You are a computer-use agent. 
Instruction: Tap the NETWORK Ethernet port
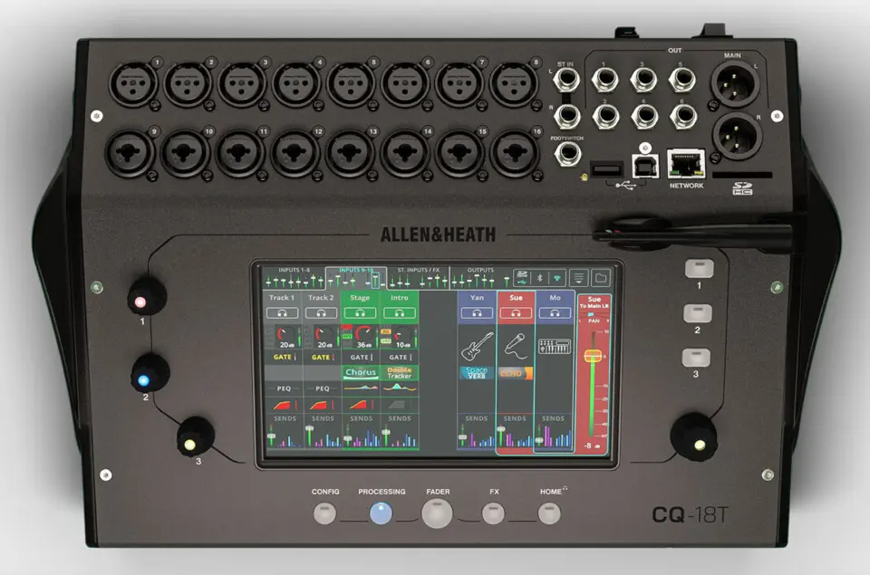[x=686, y=164]
